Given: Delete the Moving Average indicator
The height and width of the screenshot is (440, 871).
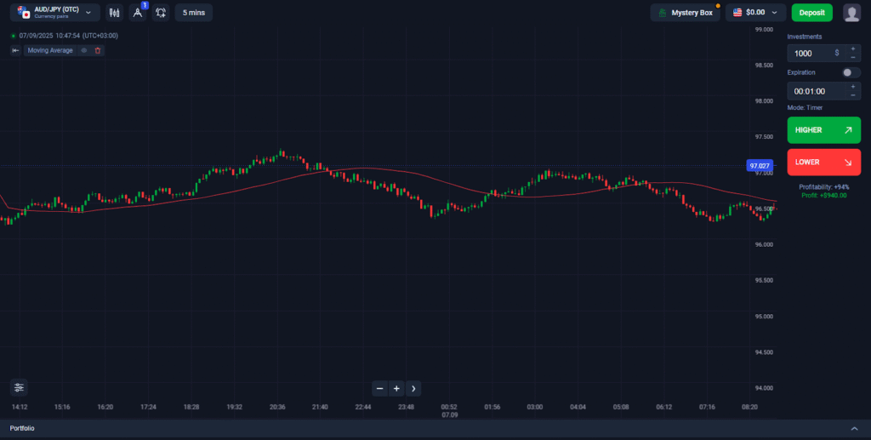Looking at the screenshot, I should 98,50.
